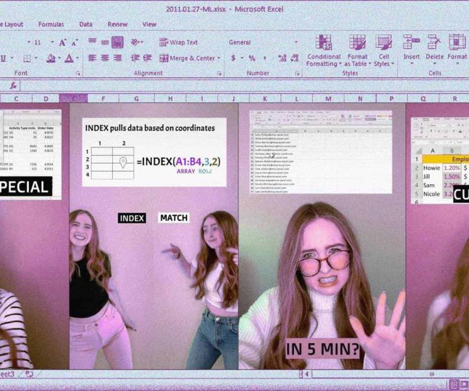
Task: Click the Wrap Text button
Action: click(178, 42)
